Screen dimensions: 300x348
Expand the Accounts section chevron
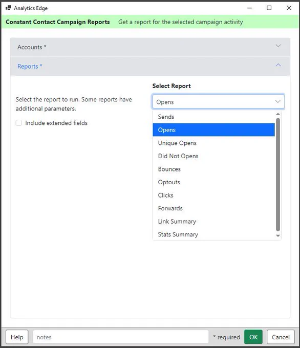[278, 46]
